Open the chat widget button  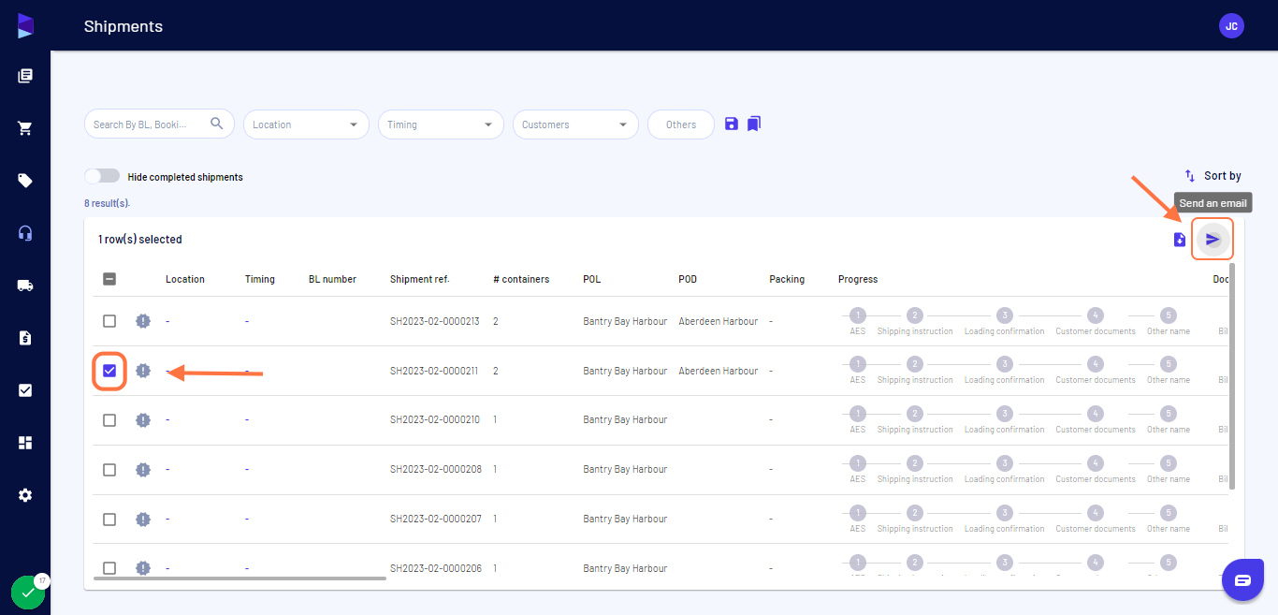click(1242, 580)
